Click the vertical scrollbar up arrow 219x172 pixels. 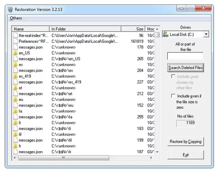point(157,29)
